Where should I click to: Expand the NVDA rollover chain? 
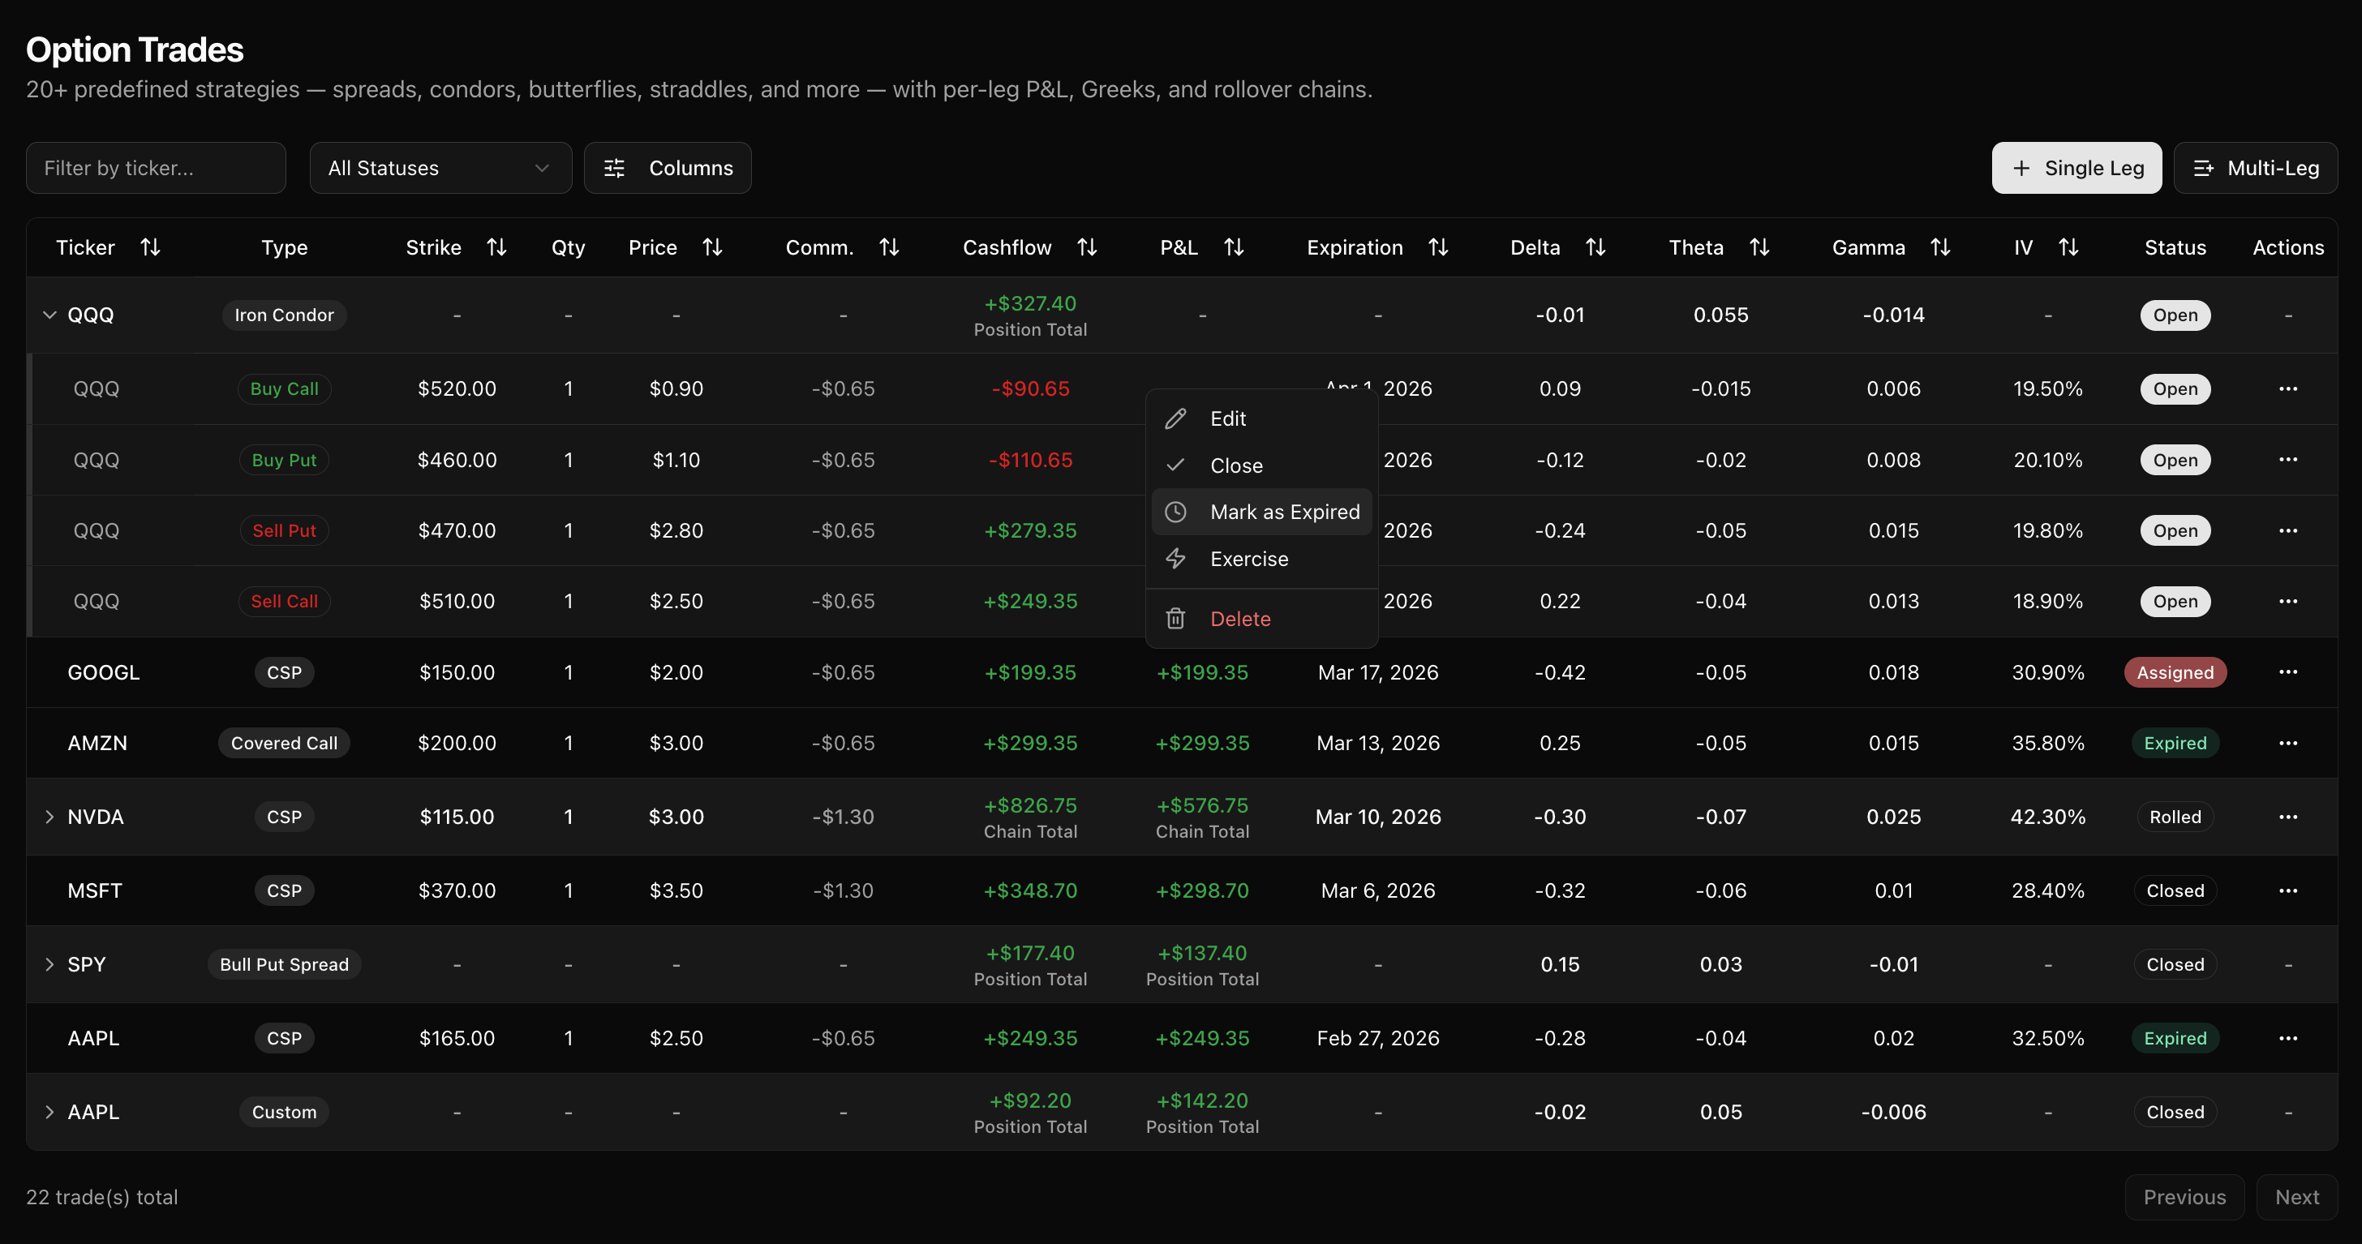pyautogui.click(x=49, y=817)
